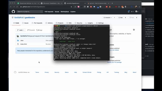The image size is (162, 91).
Task: Click the notifications bell icon
Action: (129, 12)
